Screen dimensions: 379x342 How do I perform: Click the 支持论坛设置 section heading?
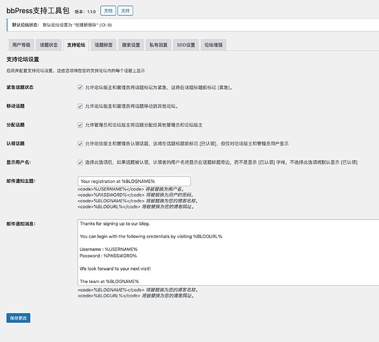point(23,60)
